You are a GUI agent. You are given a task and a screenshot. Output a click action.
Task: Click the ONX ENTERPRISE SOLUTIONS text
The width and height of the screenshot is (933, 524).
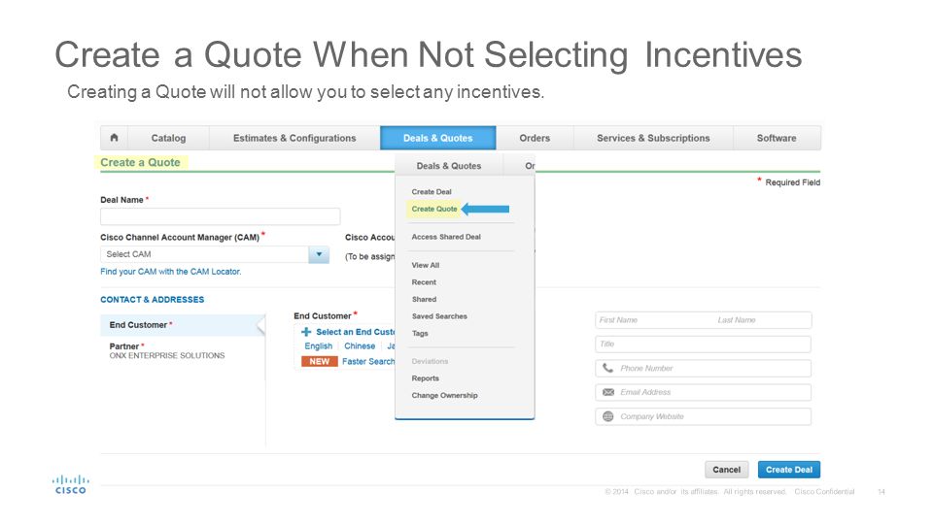pyautogui.click(x=167, y=355)
